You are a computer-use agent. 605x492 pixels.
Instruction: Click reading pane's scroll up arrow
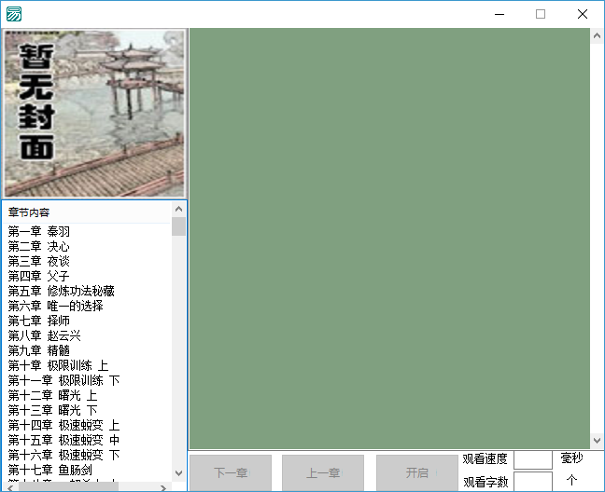point(598,36)
